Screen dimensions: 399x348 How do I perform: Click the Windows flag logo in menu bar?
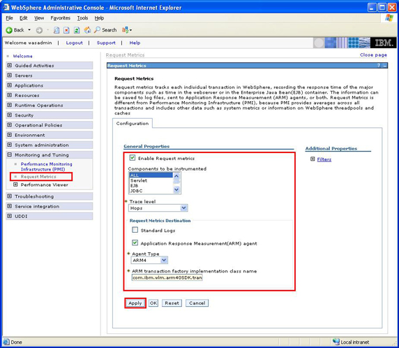click(x=389, y=18)
